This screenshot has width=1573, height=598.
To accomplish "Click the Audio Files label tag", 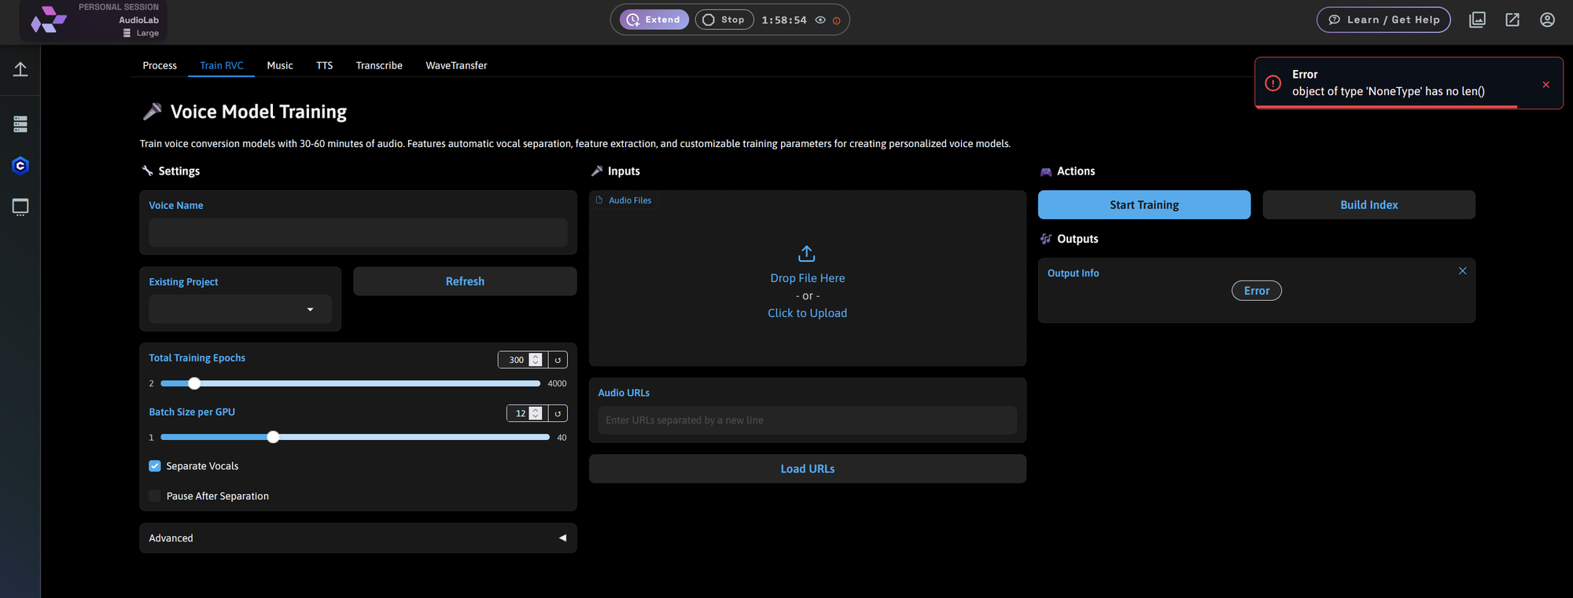I will [x=624, y=200].
